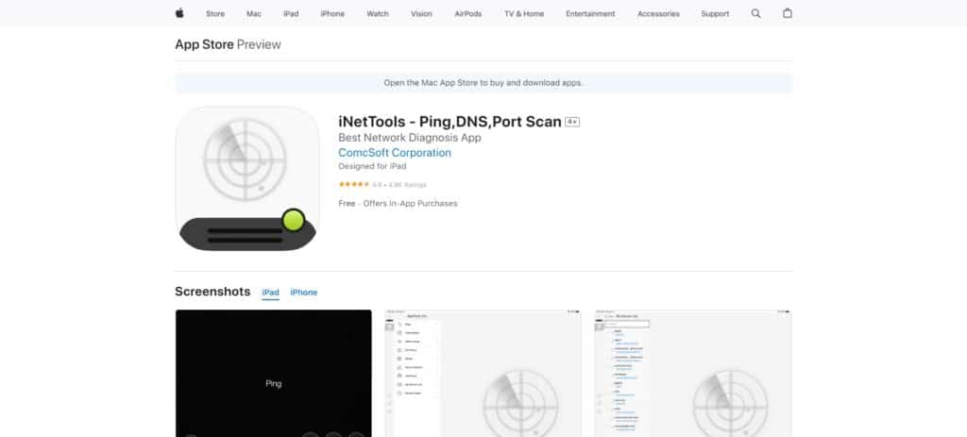Click the black Ping screenshot thumbnail
967x437 pixels.
pos(273,373)
